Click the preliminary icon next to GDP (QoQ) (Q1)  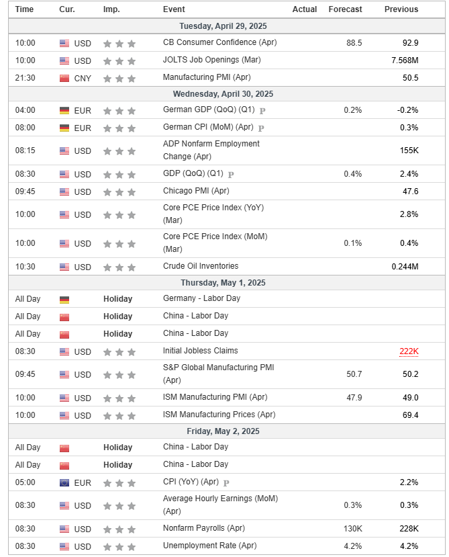[x=231, y=175]
